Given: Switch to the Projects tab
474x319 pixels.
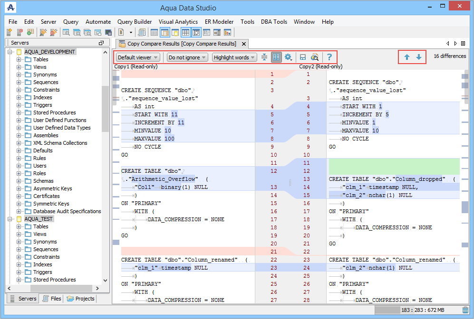Looking at the screenshot, I should coord(81,299).
